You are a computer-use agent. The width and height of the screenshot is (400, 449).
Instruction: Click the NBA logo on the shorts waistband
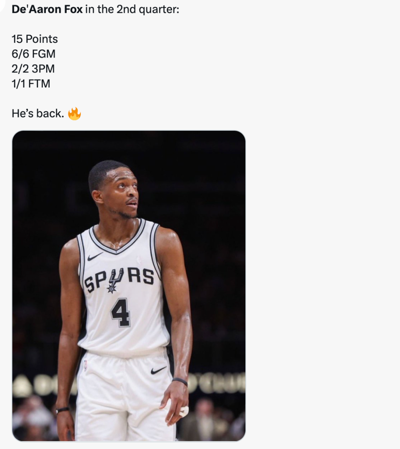tap(85, 366)
